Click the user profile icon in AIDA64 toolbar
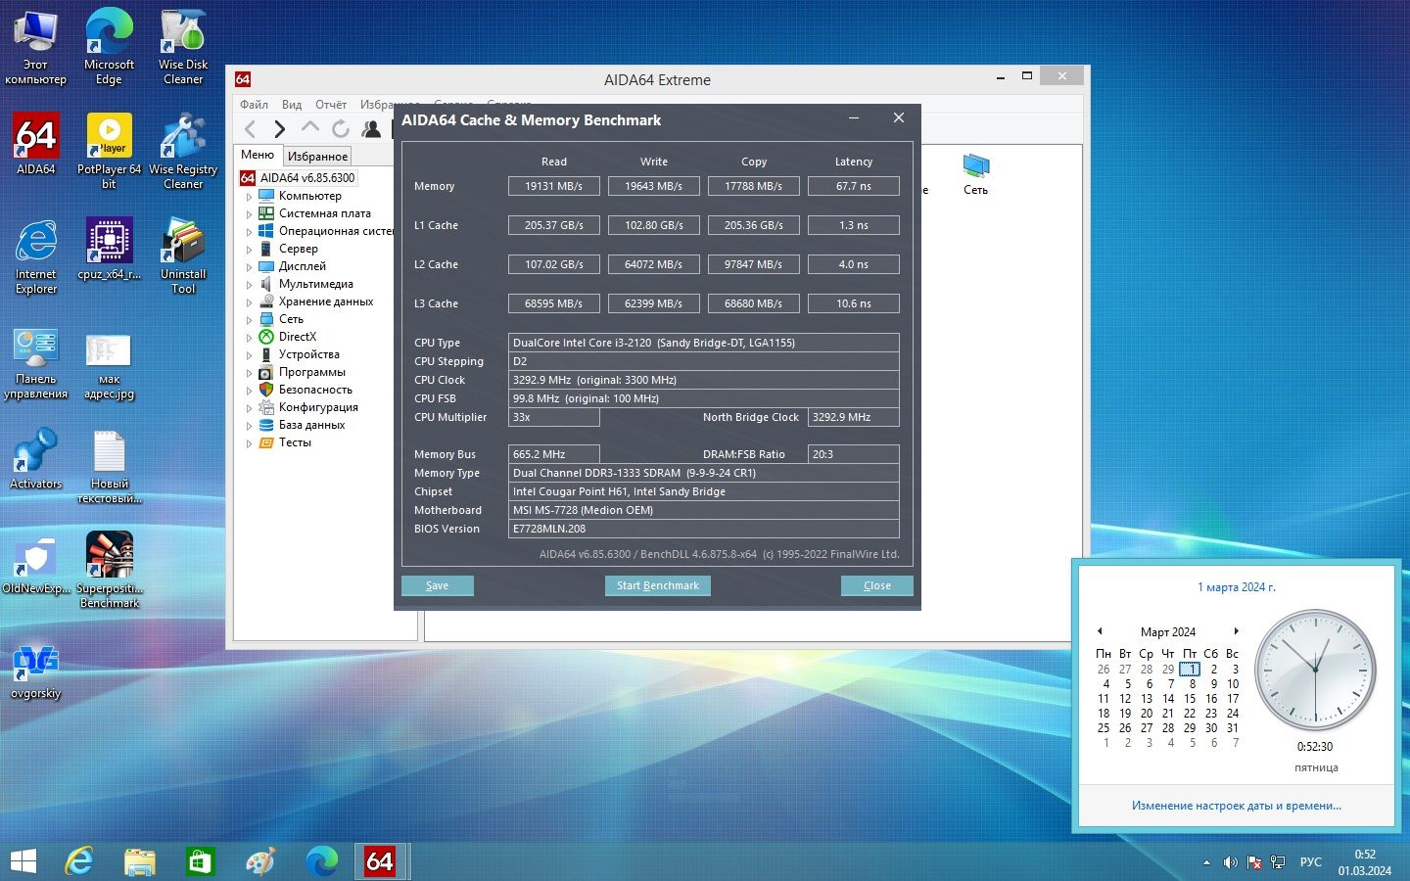 [371, 128]
